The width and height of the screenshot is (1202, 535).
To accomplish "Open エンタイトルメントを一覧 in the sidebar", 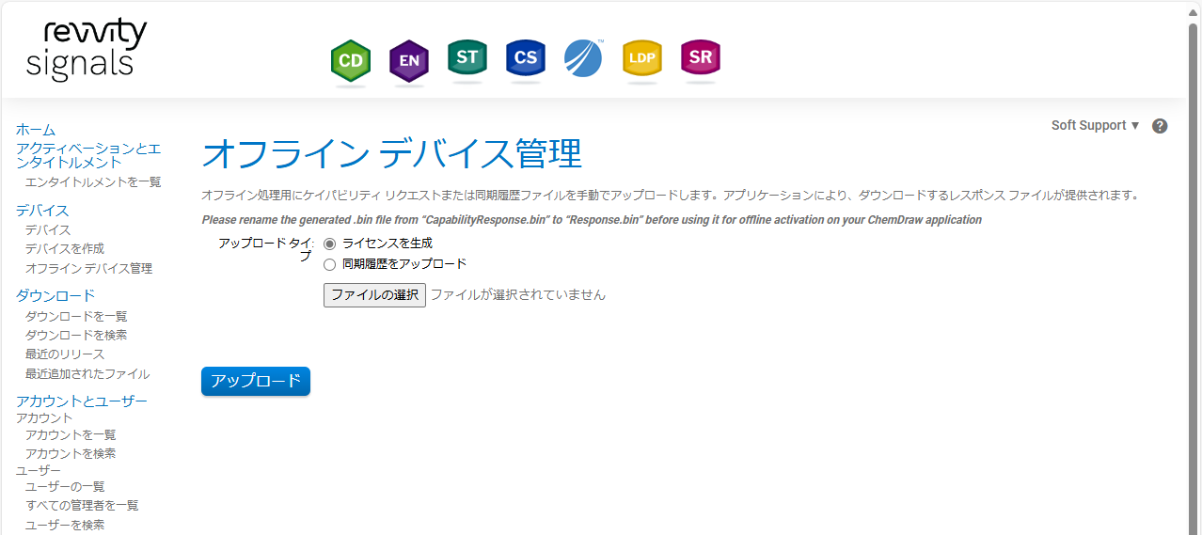I will click(x=93, y=182).
